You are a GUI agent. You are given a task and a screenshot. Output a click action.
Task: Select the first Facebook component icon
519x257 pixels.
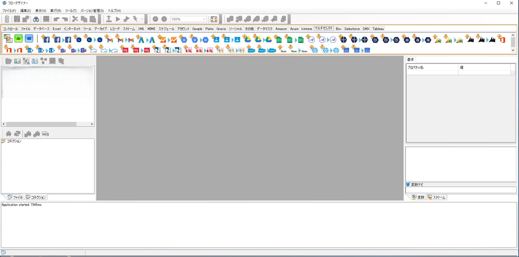click(x=46, y=39)
